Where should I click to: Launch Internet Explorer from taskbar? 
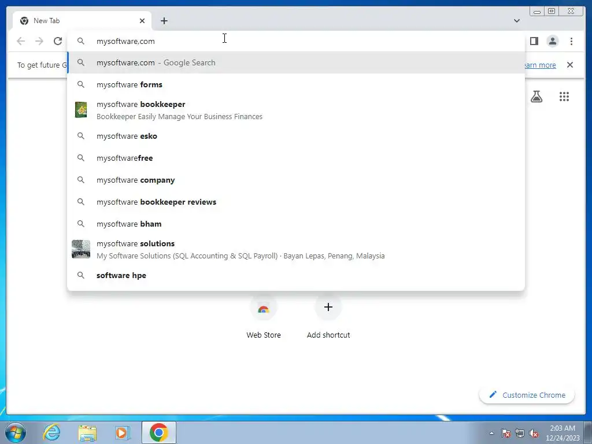[51, 432]
